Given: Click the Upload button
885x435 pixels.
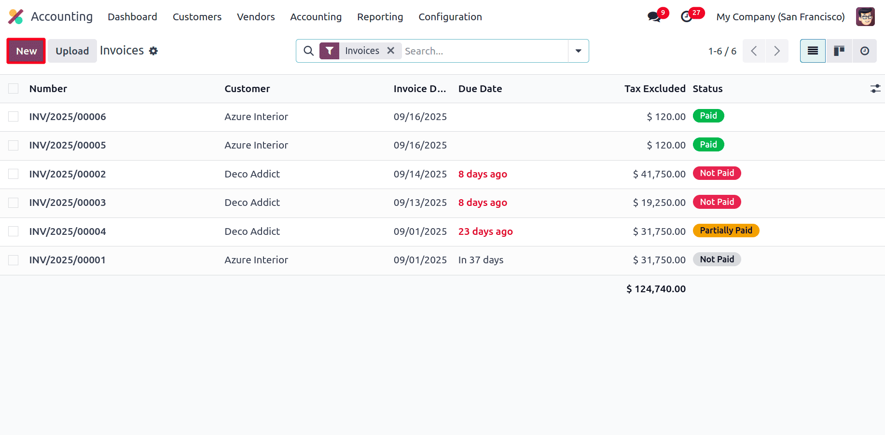Looking at the screenshot, I should (72, 51).
